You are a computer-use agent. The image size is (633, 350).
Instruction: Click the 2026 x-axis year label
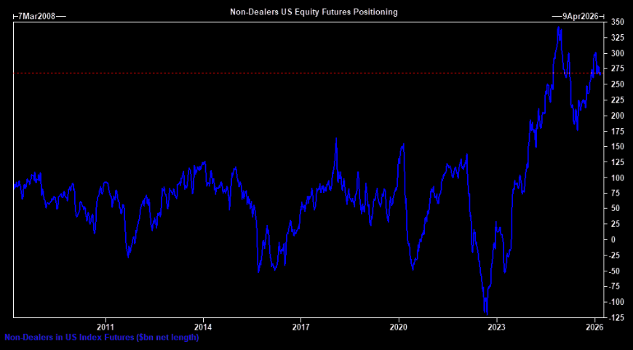point(594,327)
